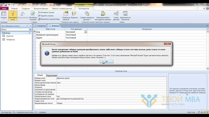The image size is (209, 117).
Task: Switch to the Главная ribbon tab
Action: pyautogui.click(x=14, y=9)
